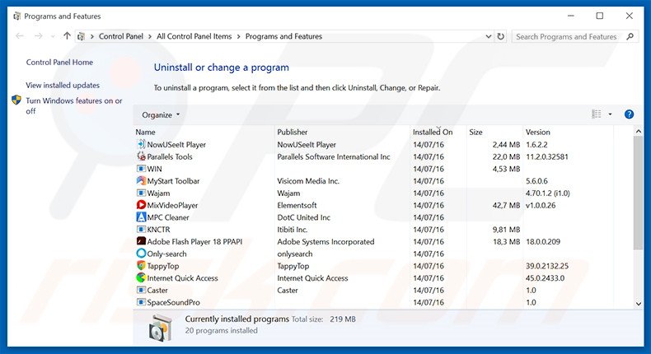
Task: Click the back navigation arrow
Action: pos(20,36)
